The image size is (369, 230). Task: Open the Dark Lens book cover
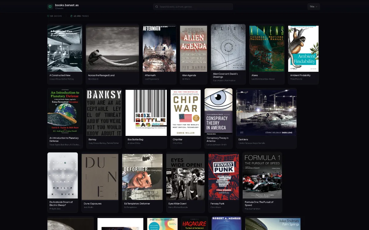[x=266, y=113]
